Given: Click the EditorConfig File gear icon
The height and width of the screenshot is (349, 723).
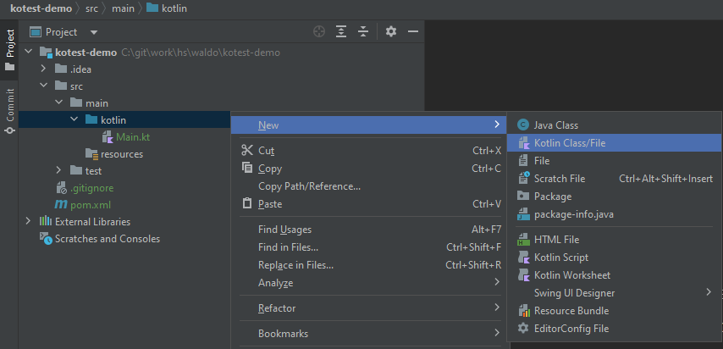Looking at the screenshot, I should click(523, 328).
